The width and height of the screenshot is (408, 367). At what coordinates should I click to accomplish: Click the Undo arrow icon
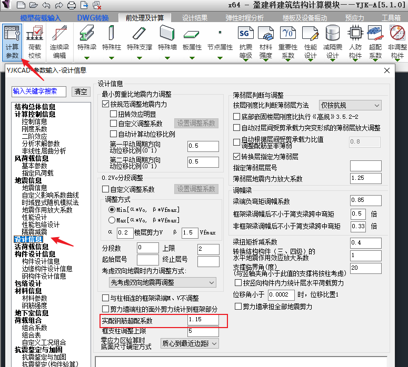click(x=46, y=5)
